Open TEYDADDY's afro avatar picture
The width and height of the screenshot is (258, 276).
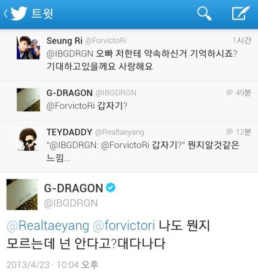click(28, 140)
